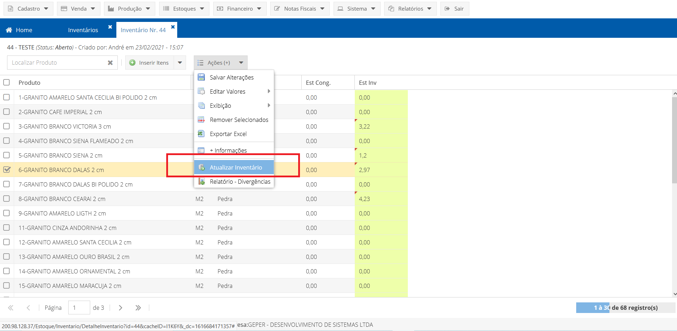Check the 3-GRANITO BRANCO VICTORIA 3 cm row
Image resolution: width=677 pixels, height=331 pixels.
coord(7,126)
